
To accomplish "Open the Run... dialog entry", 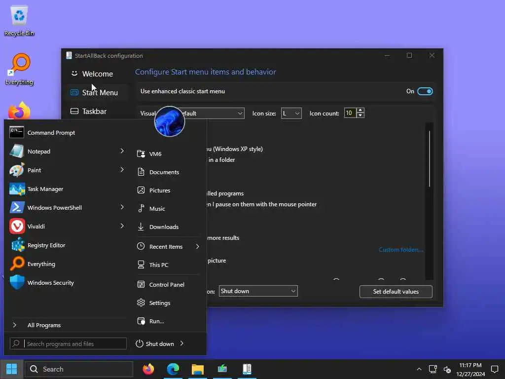I will tap(168, 321).
